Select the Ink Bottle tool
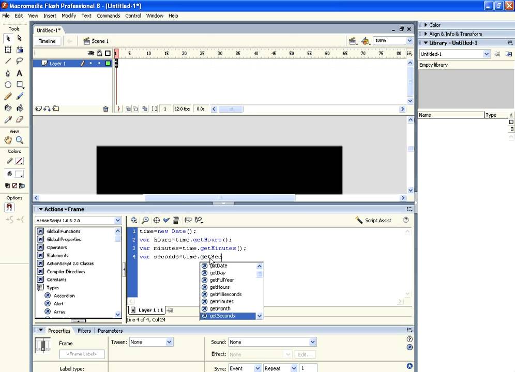Viewport: 515px width, 372px height. coord(8,108)
